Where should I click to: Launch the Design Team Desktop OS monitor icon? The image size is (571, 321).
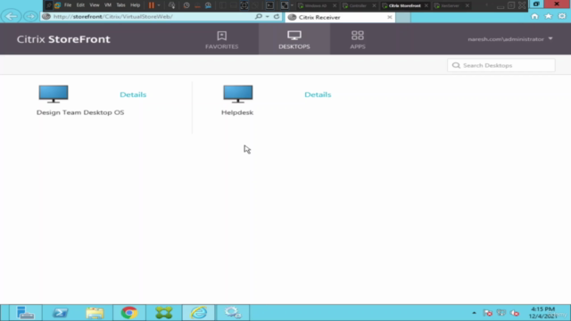click(54, 94)
